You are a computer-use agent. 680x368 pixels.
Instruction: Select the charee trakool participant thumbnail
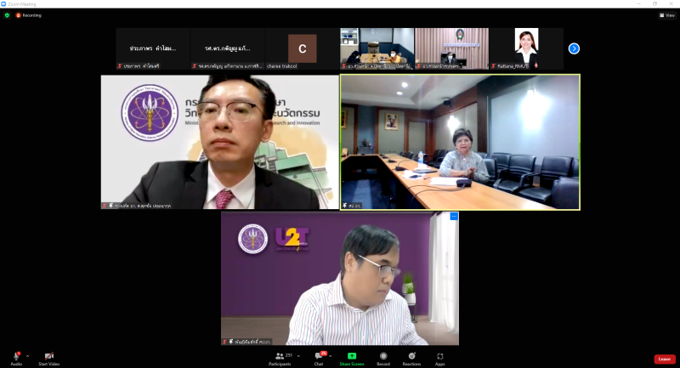(x=302, y=48)
